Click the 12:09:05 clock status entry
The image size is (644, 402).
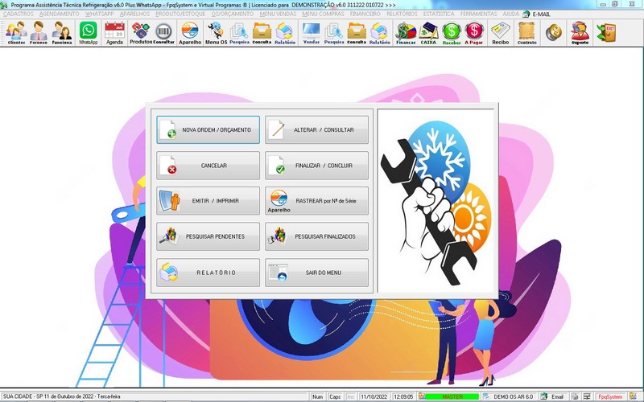(x=404, y=396)
